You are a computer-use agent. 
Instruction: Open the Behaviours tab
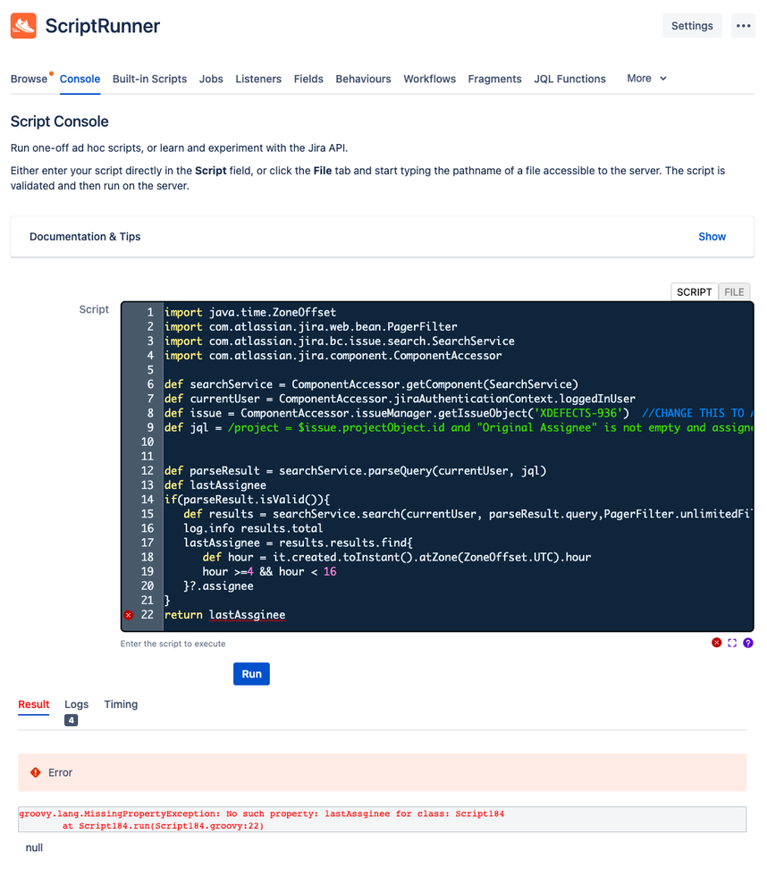(363, 80)
